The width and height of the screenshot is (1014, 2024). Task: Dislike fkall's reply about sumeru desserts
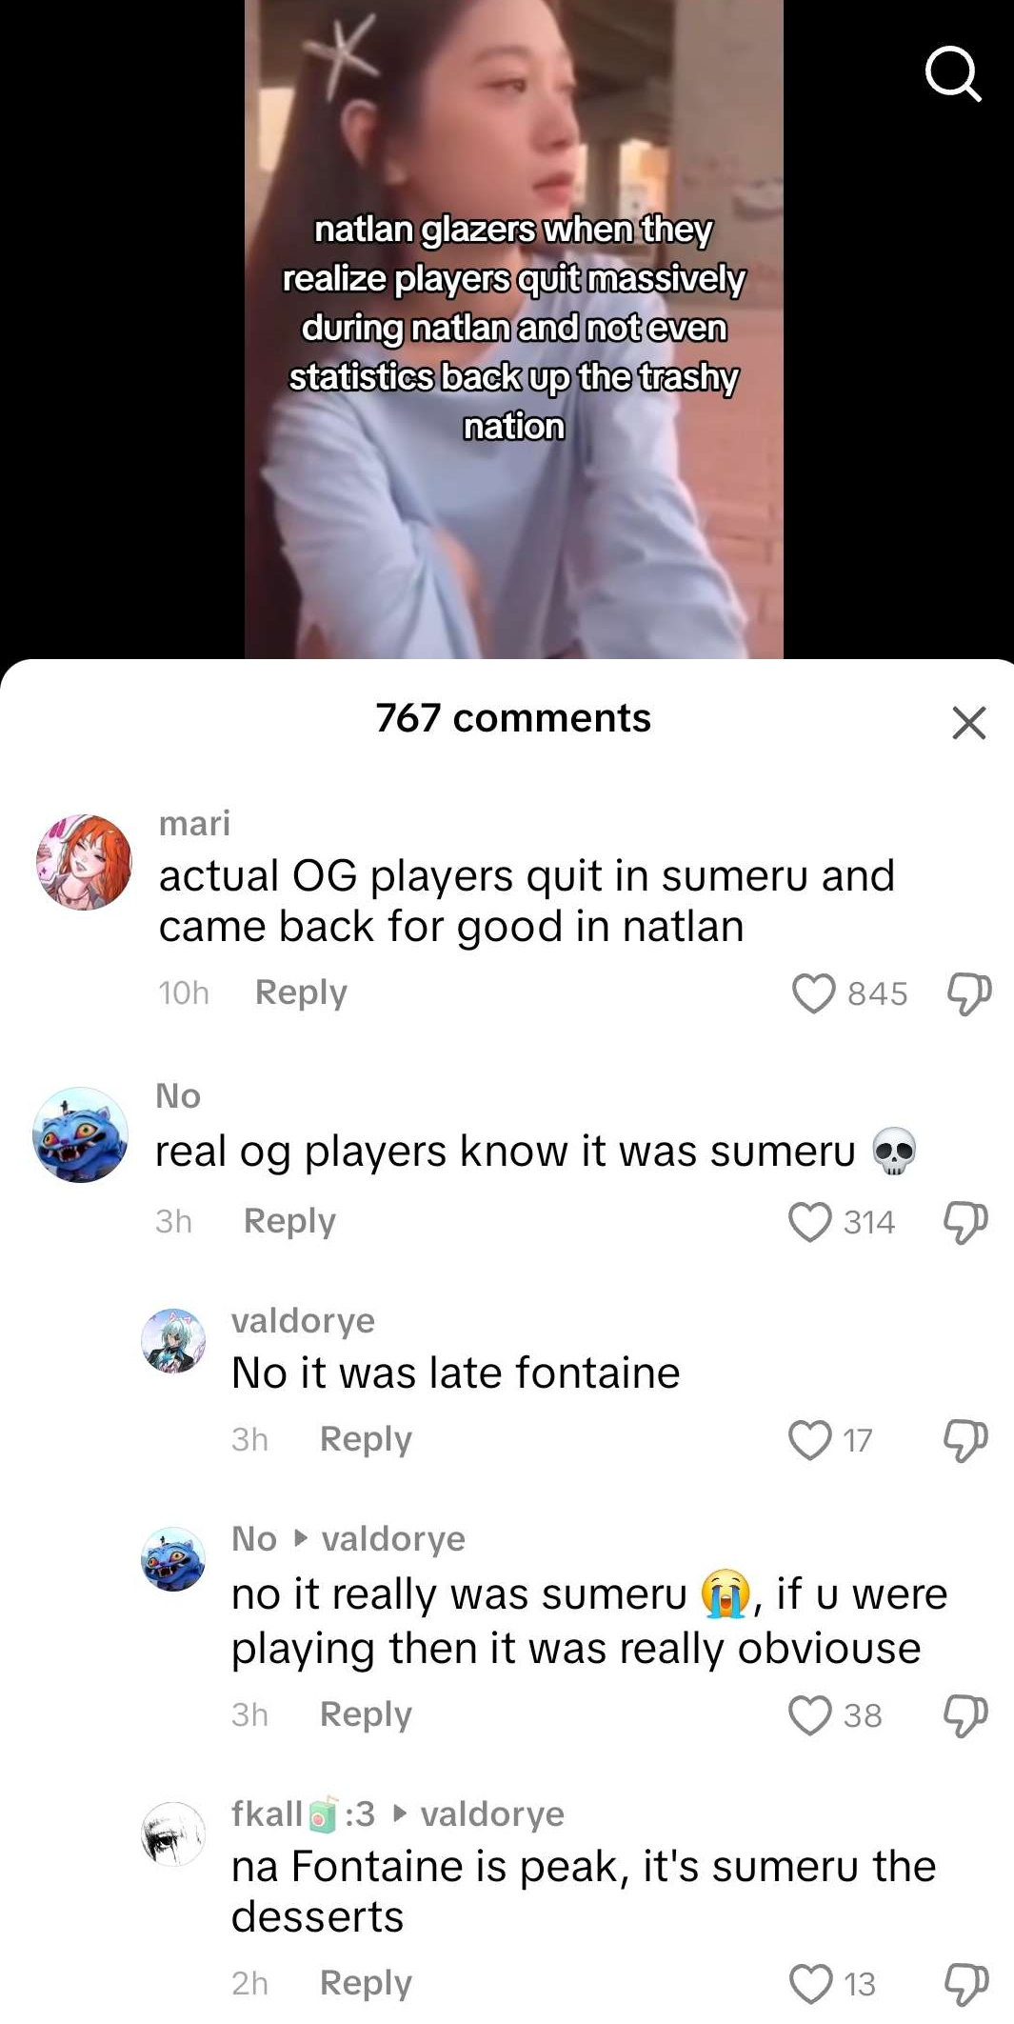point(965,1984)
